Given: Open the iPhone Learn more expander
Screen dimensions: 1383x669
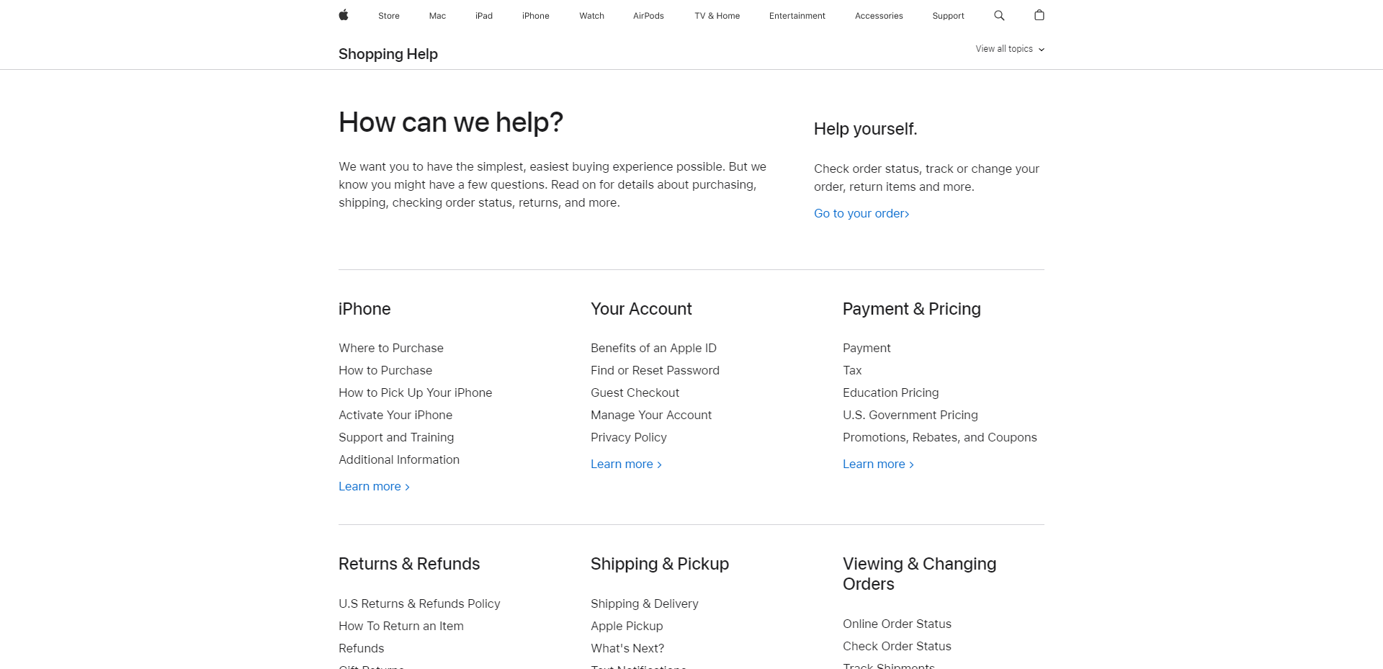Looking at the screenshot, I should 370,486.
